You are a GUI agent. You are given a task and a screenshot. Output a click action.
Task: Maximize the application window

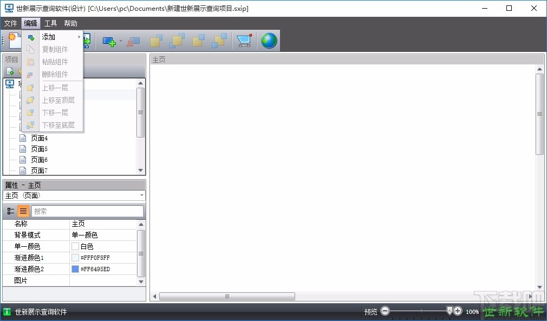click(x=509, y=8)
